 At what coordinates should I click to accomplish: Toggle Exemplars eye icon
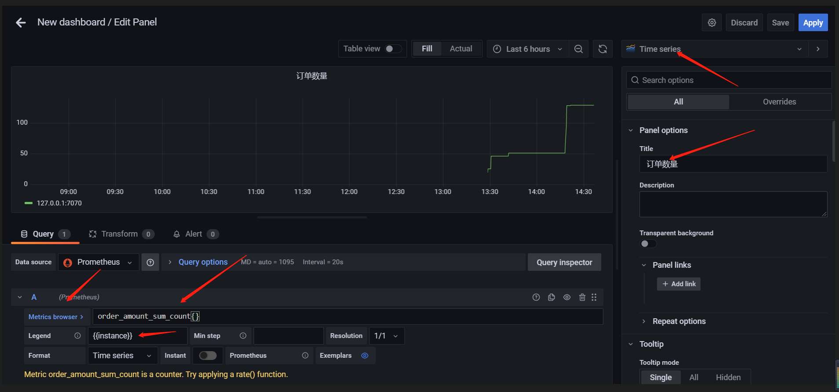pyautogui.click(x=365, y=356)
